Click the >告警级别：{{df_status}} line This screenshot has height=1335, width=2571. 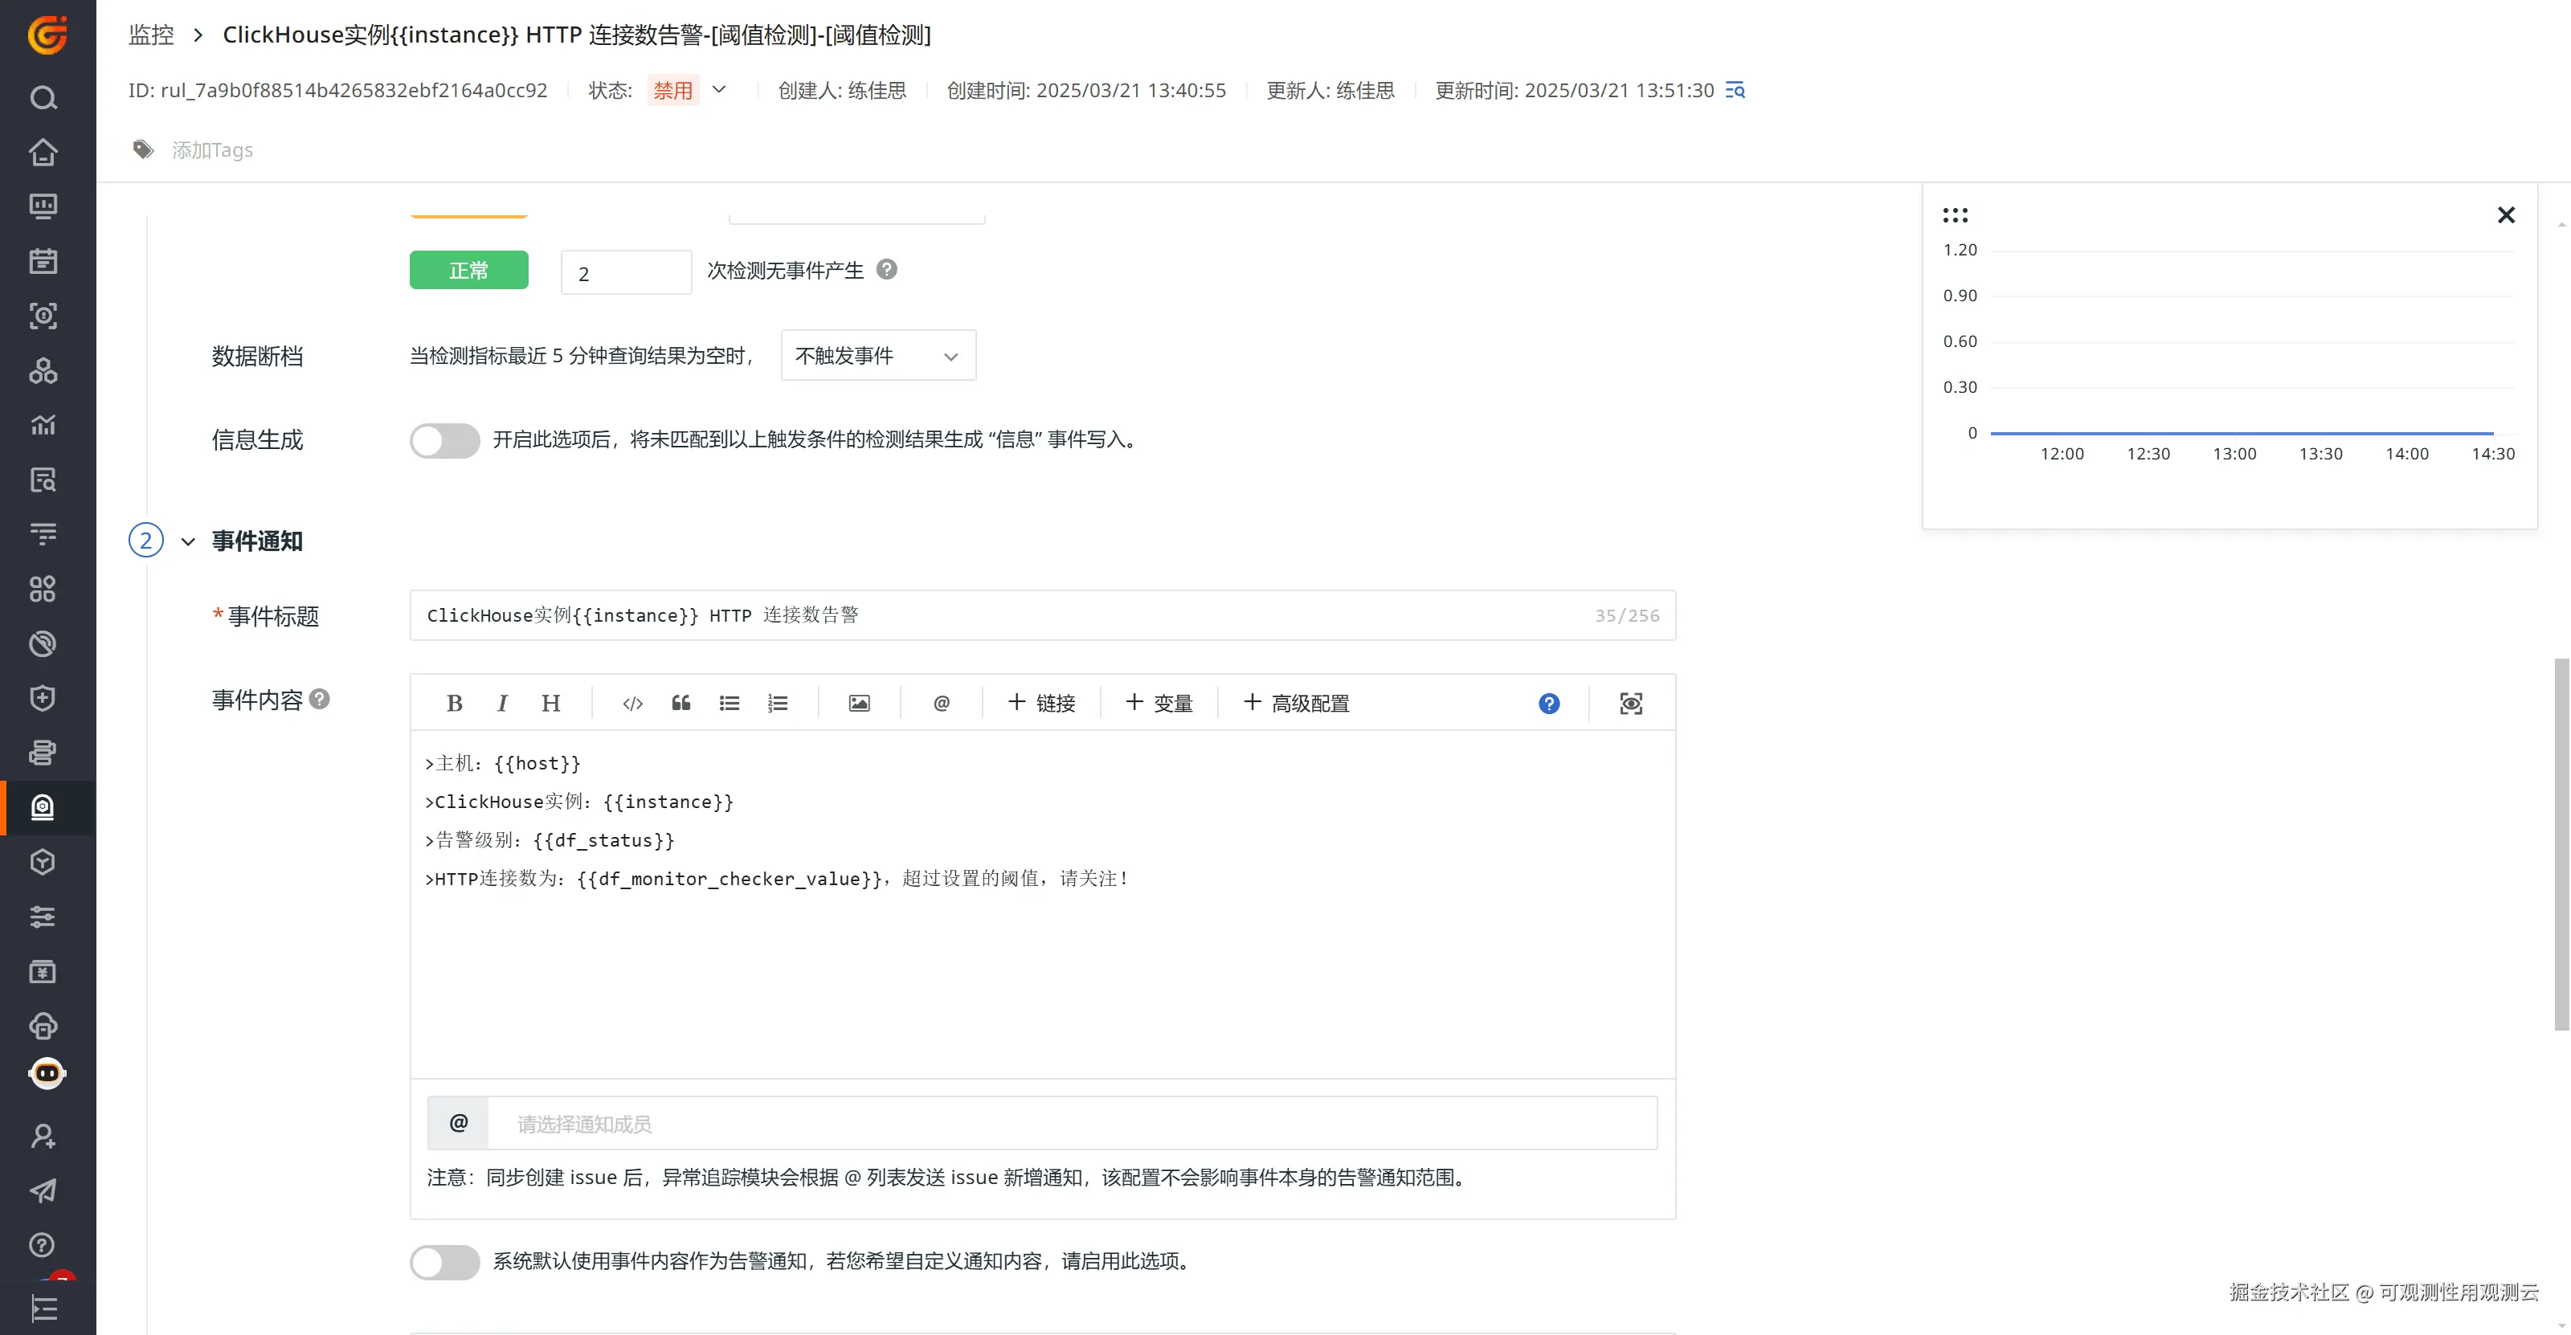click(550, 840)
